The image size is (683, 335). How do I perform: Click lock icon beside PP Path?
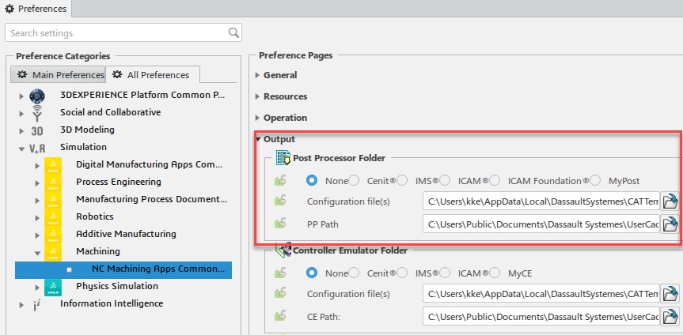click(280, 224)
